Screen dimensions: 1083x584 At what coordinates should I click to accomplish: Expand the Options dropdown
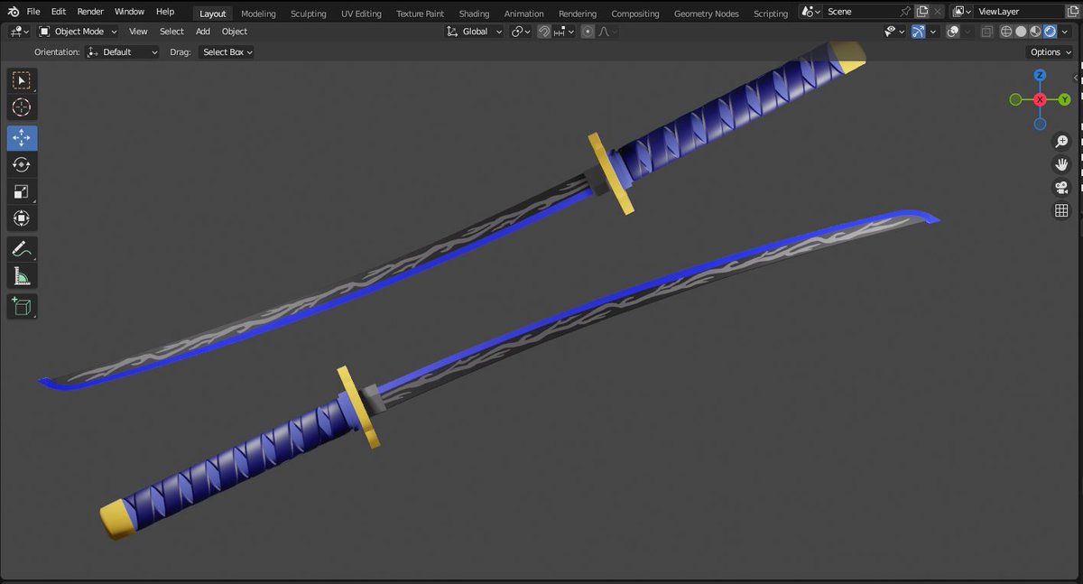pos(1051,52)
